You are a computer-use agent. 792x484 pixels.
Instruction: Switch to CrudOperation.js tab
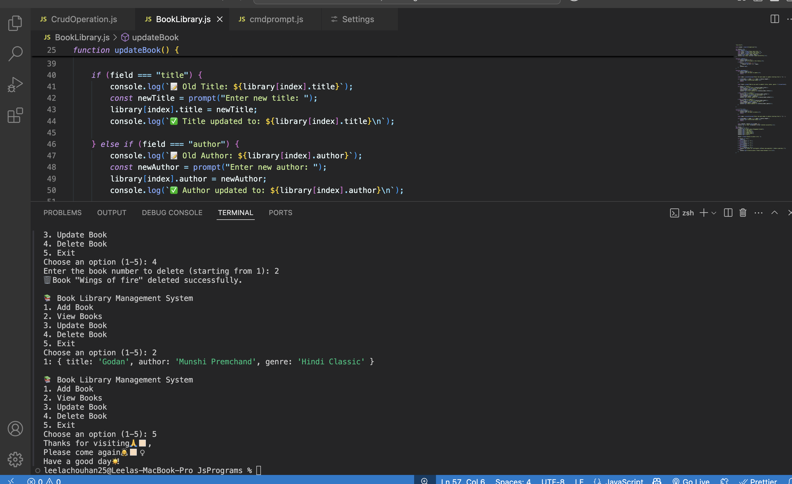[x=84, y=19]
